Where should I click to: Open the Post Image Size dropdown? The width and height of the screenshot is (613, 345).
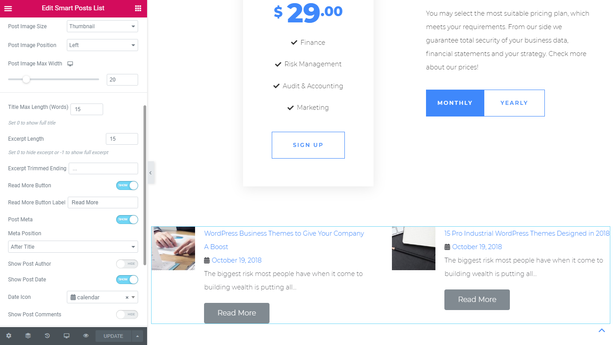click(103, 26)
